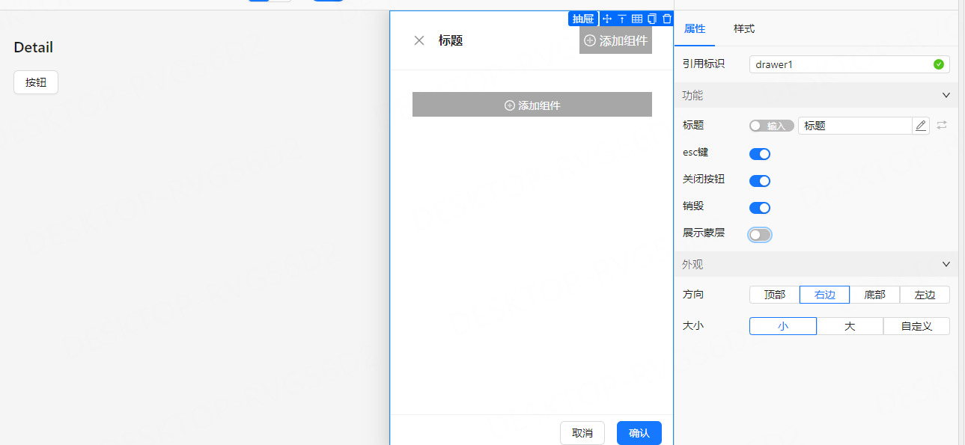Click the pencil edit icon beside 标题 field
The image size is (965, 445).
point(921,126)
